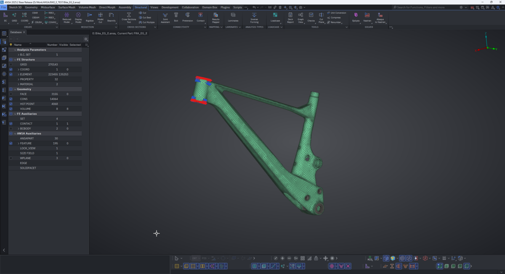Click the Reduced Model icon
The width and height of the screenshot is (505, 274).
point(66,15)
